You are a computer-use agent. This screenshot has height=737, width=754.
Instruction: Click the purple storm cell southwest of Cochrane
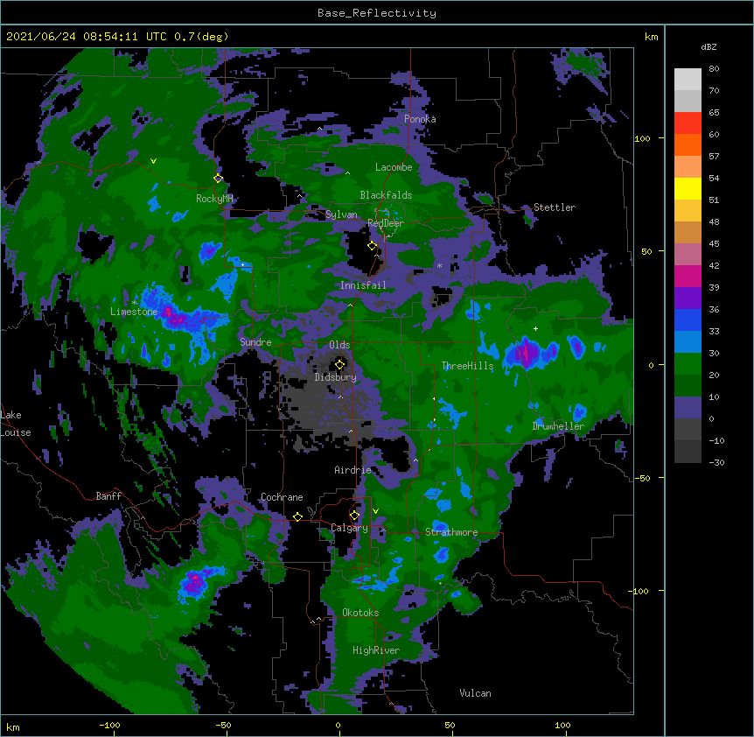(196, 583)
